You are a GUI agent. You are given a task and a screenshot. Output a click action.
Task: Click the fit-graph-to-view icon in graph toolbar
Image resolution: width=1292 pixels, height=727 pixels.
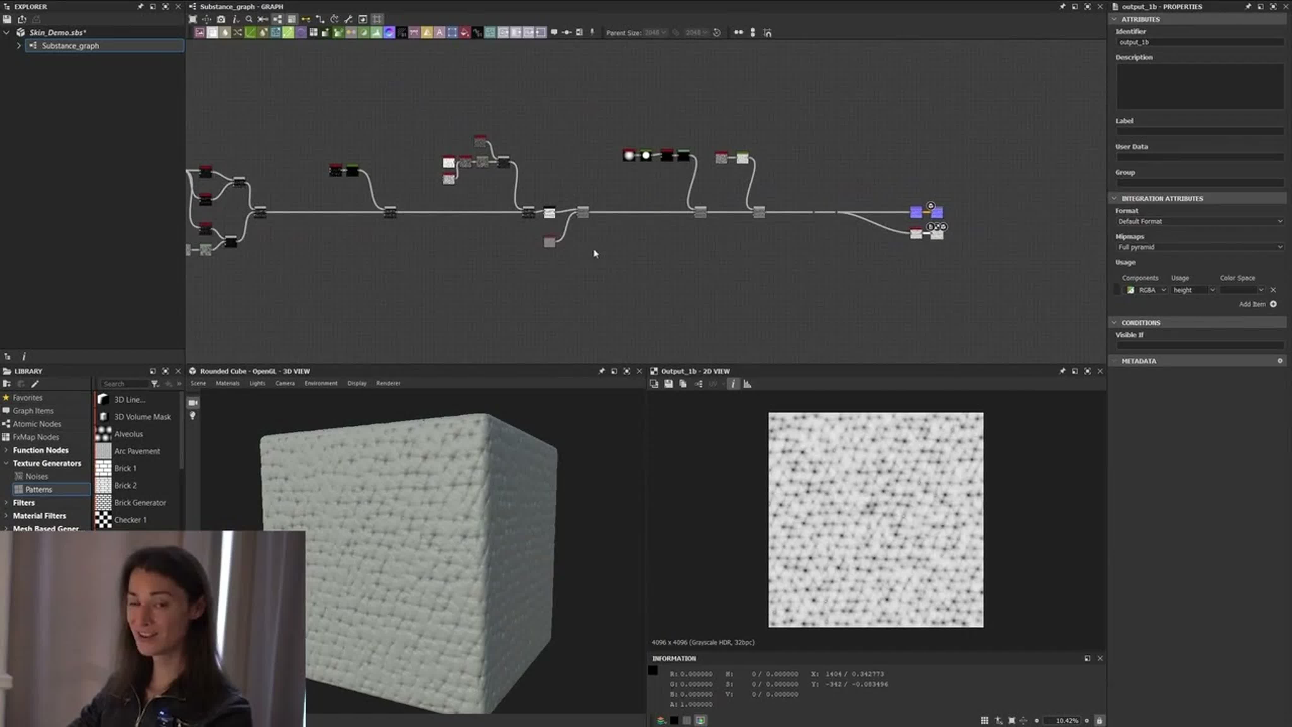point(193,19)
